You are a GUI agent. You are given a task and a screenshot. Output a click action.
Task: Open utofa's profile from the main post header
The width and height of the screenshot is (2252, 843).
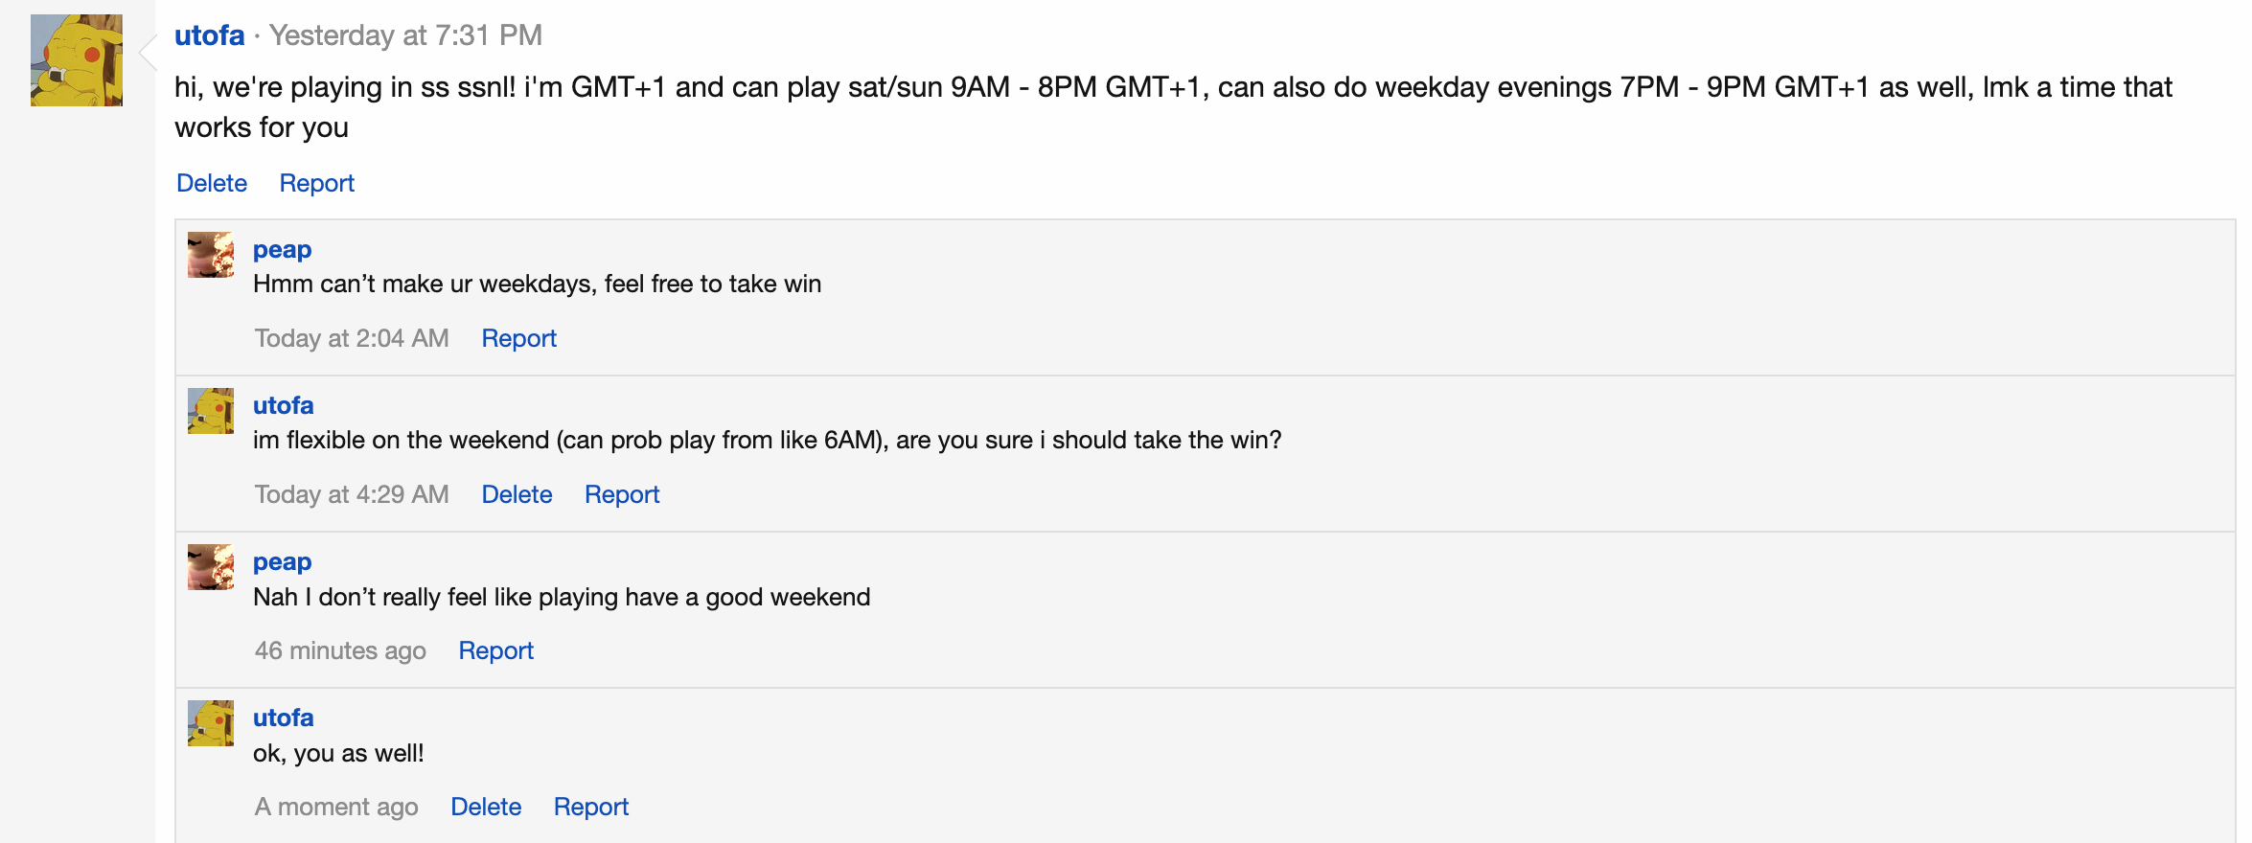[209, 35]
